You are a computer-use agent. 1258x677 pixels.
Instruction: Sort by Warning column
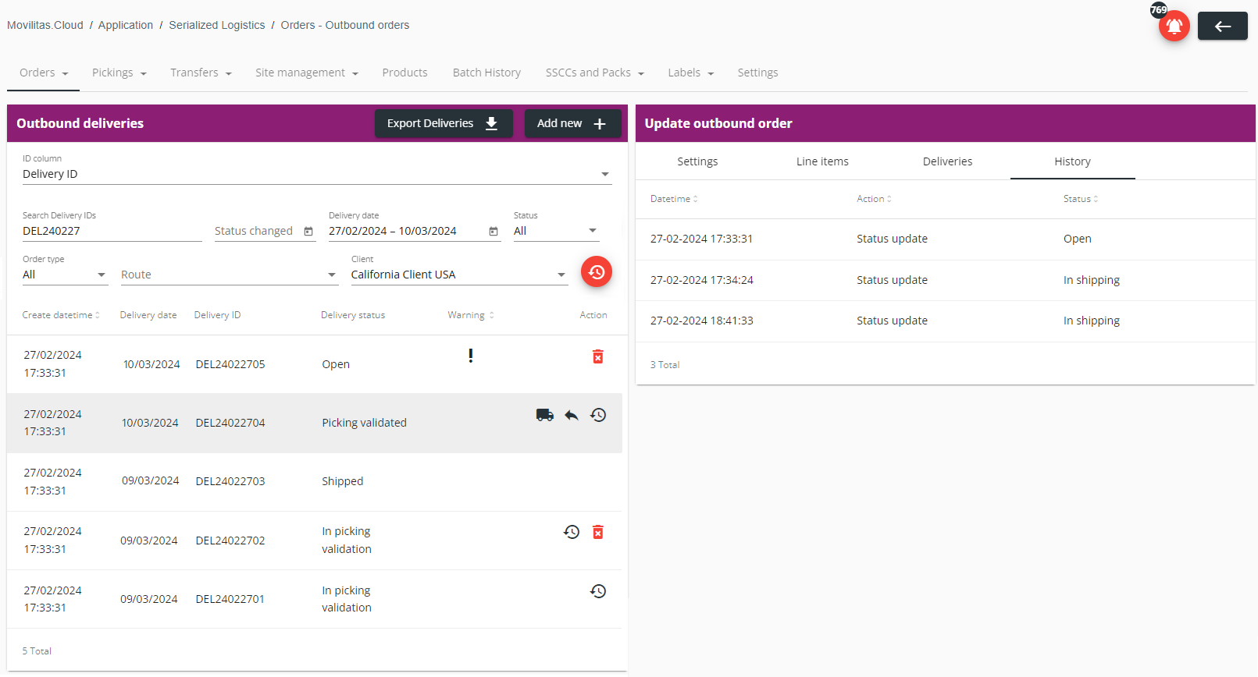point(471,315)
